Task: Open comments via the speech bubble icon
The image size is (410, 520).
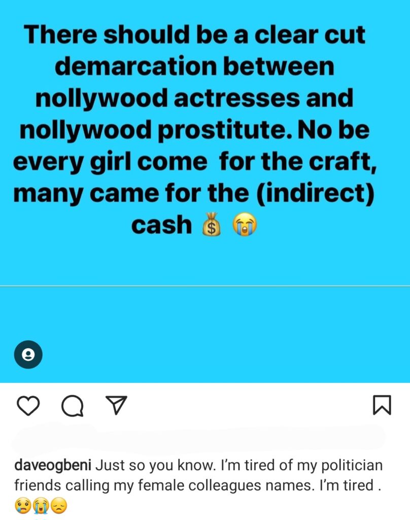Action: [73, 406]
